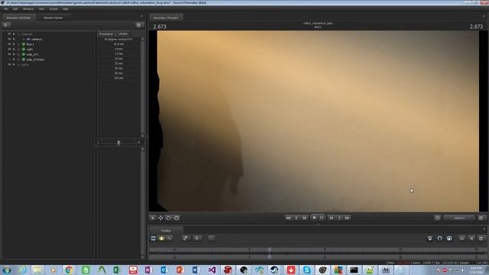Open the camera1 viewport camera dropdown

click(x=459, y=218)
